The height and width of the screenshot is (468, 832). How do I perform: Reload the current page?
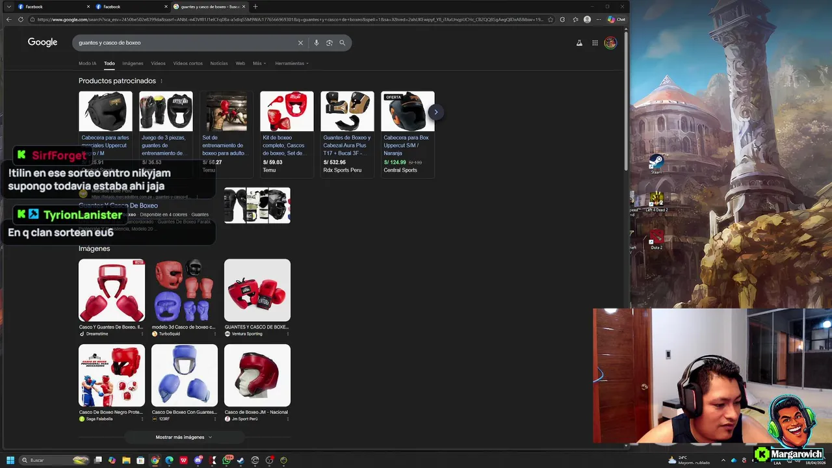(x=21, y=19)
